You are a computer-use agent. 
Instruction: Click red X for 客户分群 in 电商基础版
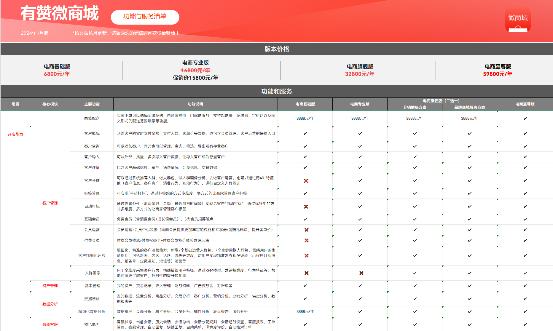306,181
